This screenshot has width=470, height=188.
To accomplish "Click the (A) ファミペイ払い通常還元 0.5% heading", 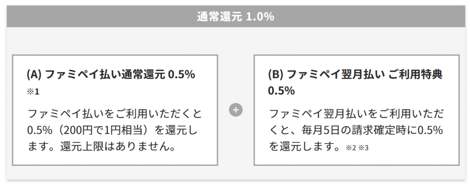I will (111, 75).
